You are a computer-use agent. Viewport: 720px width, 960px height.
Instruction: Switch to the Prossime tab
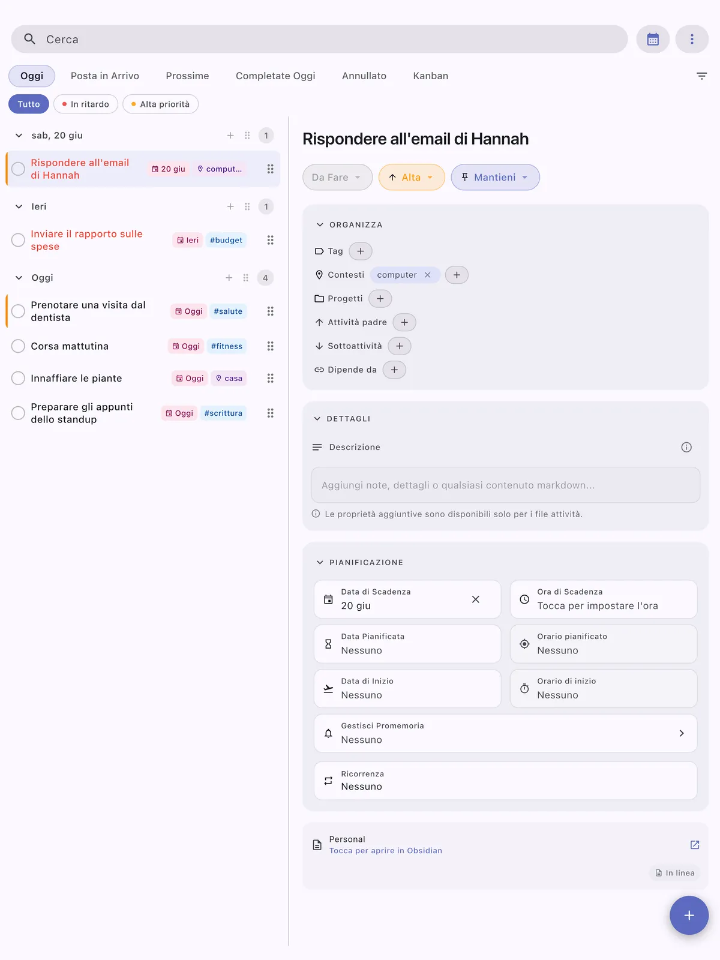[188, 76]
